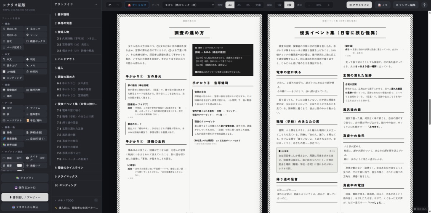This screenshot has height=213, width=431.
Task: Open the テーマ theme dropdown
Action: tap(189, 5)
